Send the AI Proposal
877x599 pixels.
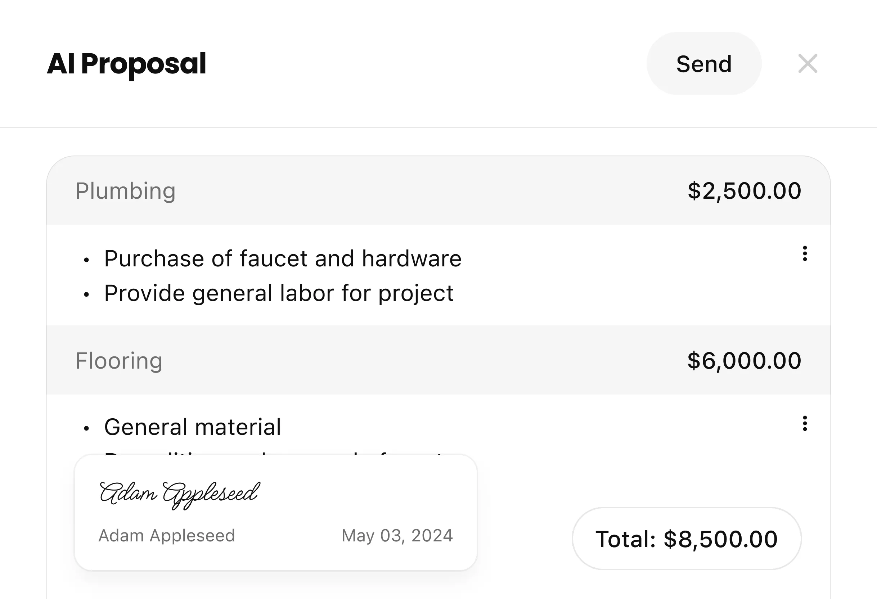click(x=703, y=63)
